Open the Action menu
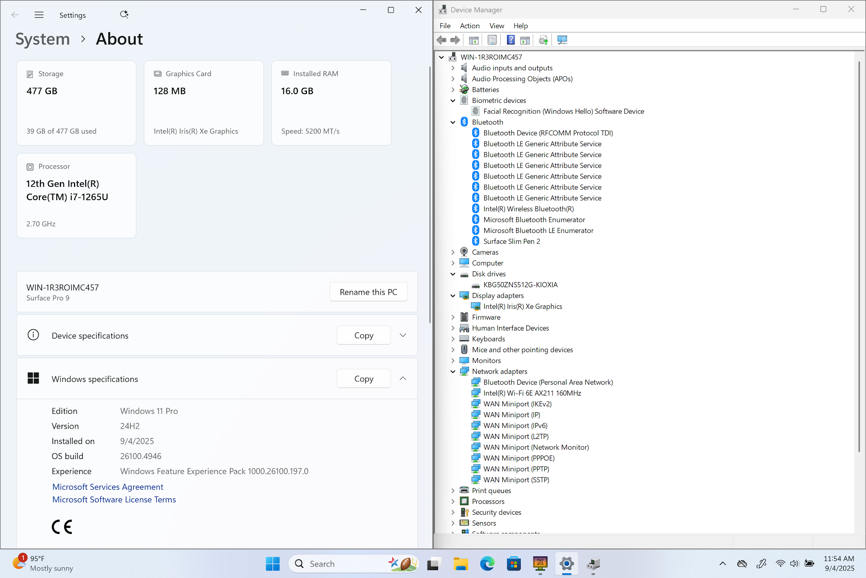866x578 pixels. point(470,26)
